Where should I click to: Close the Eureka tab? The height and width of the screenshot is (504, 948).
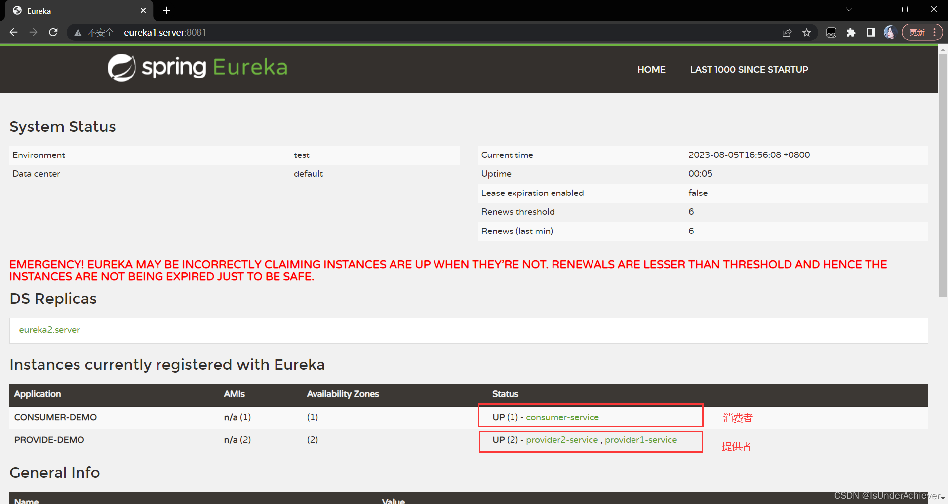coord(143,10)
